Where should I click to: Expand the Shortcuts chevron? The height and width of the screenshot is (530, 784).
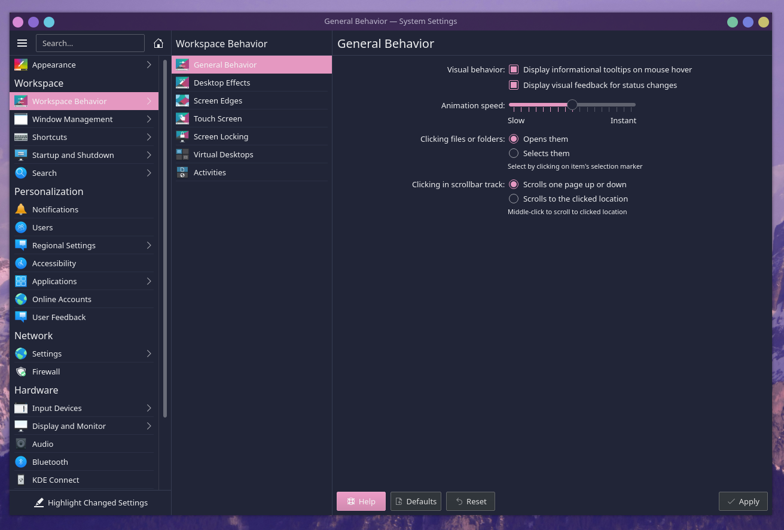point(149,137)
